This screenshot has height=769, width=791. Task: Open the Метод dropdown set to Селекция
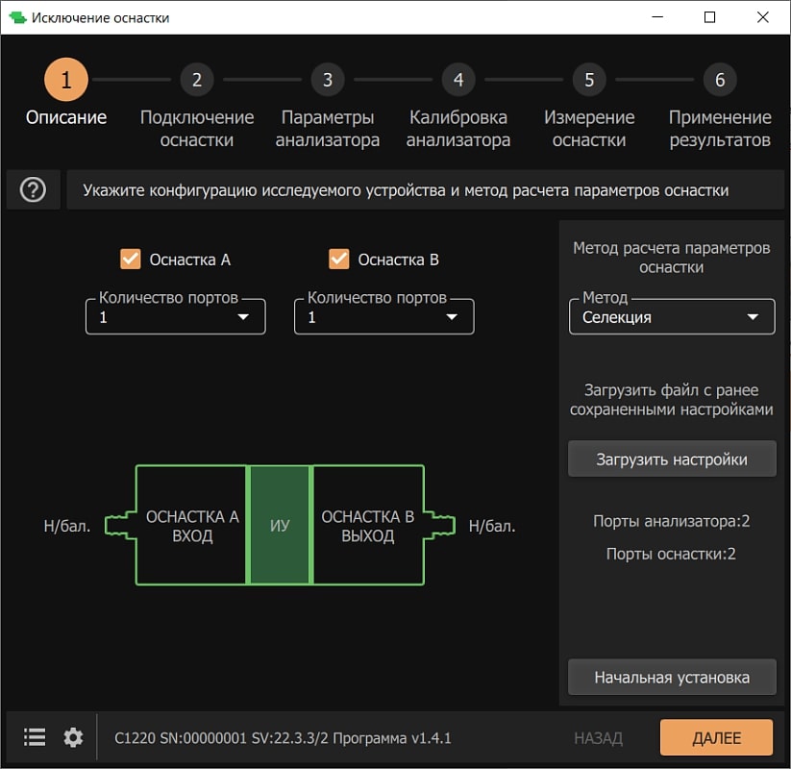point(671,316)
